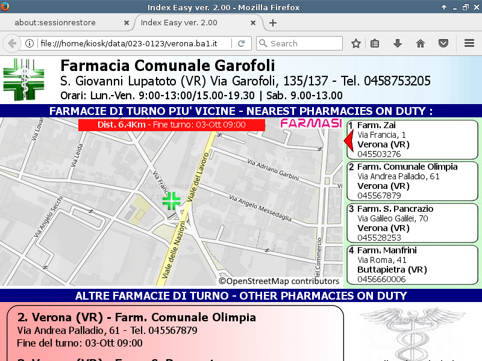Click the Farmasi logo on the map
Viewport: 482px width, 361px height.
tap(311, 123)
